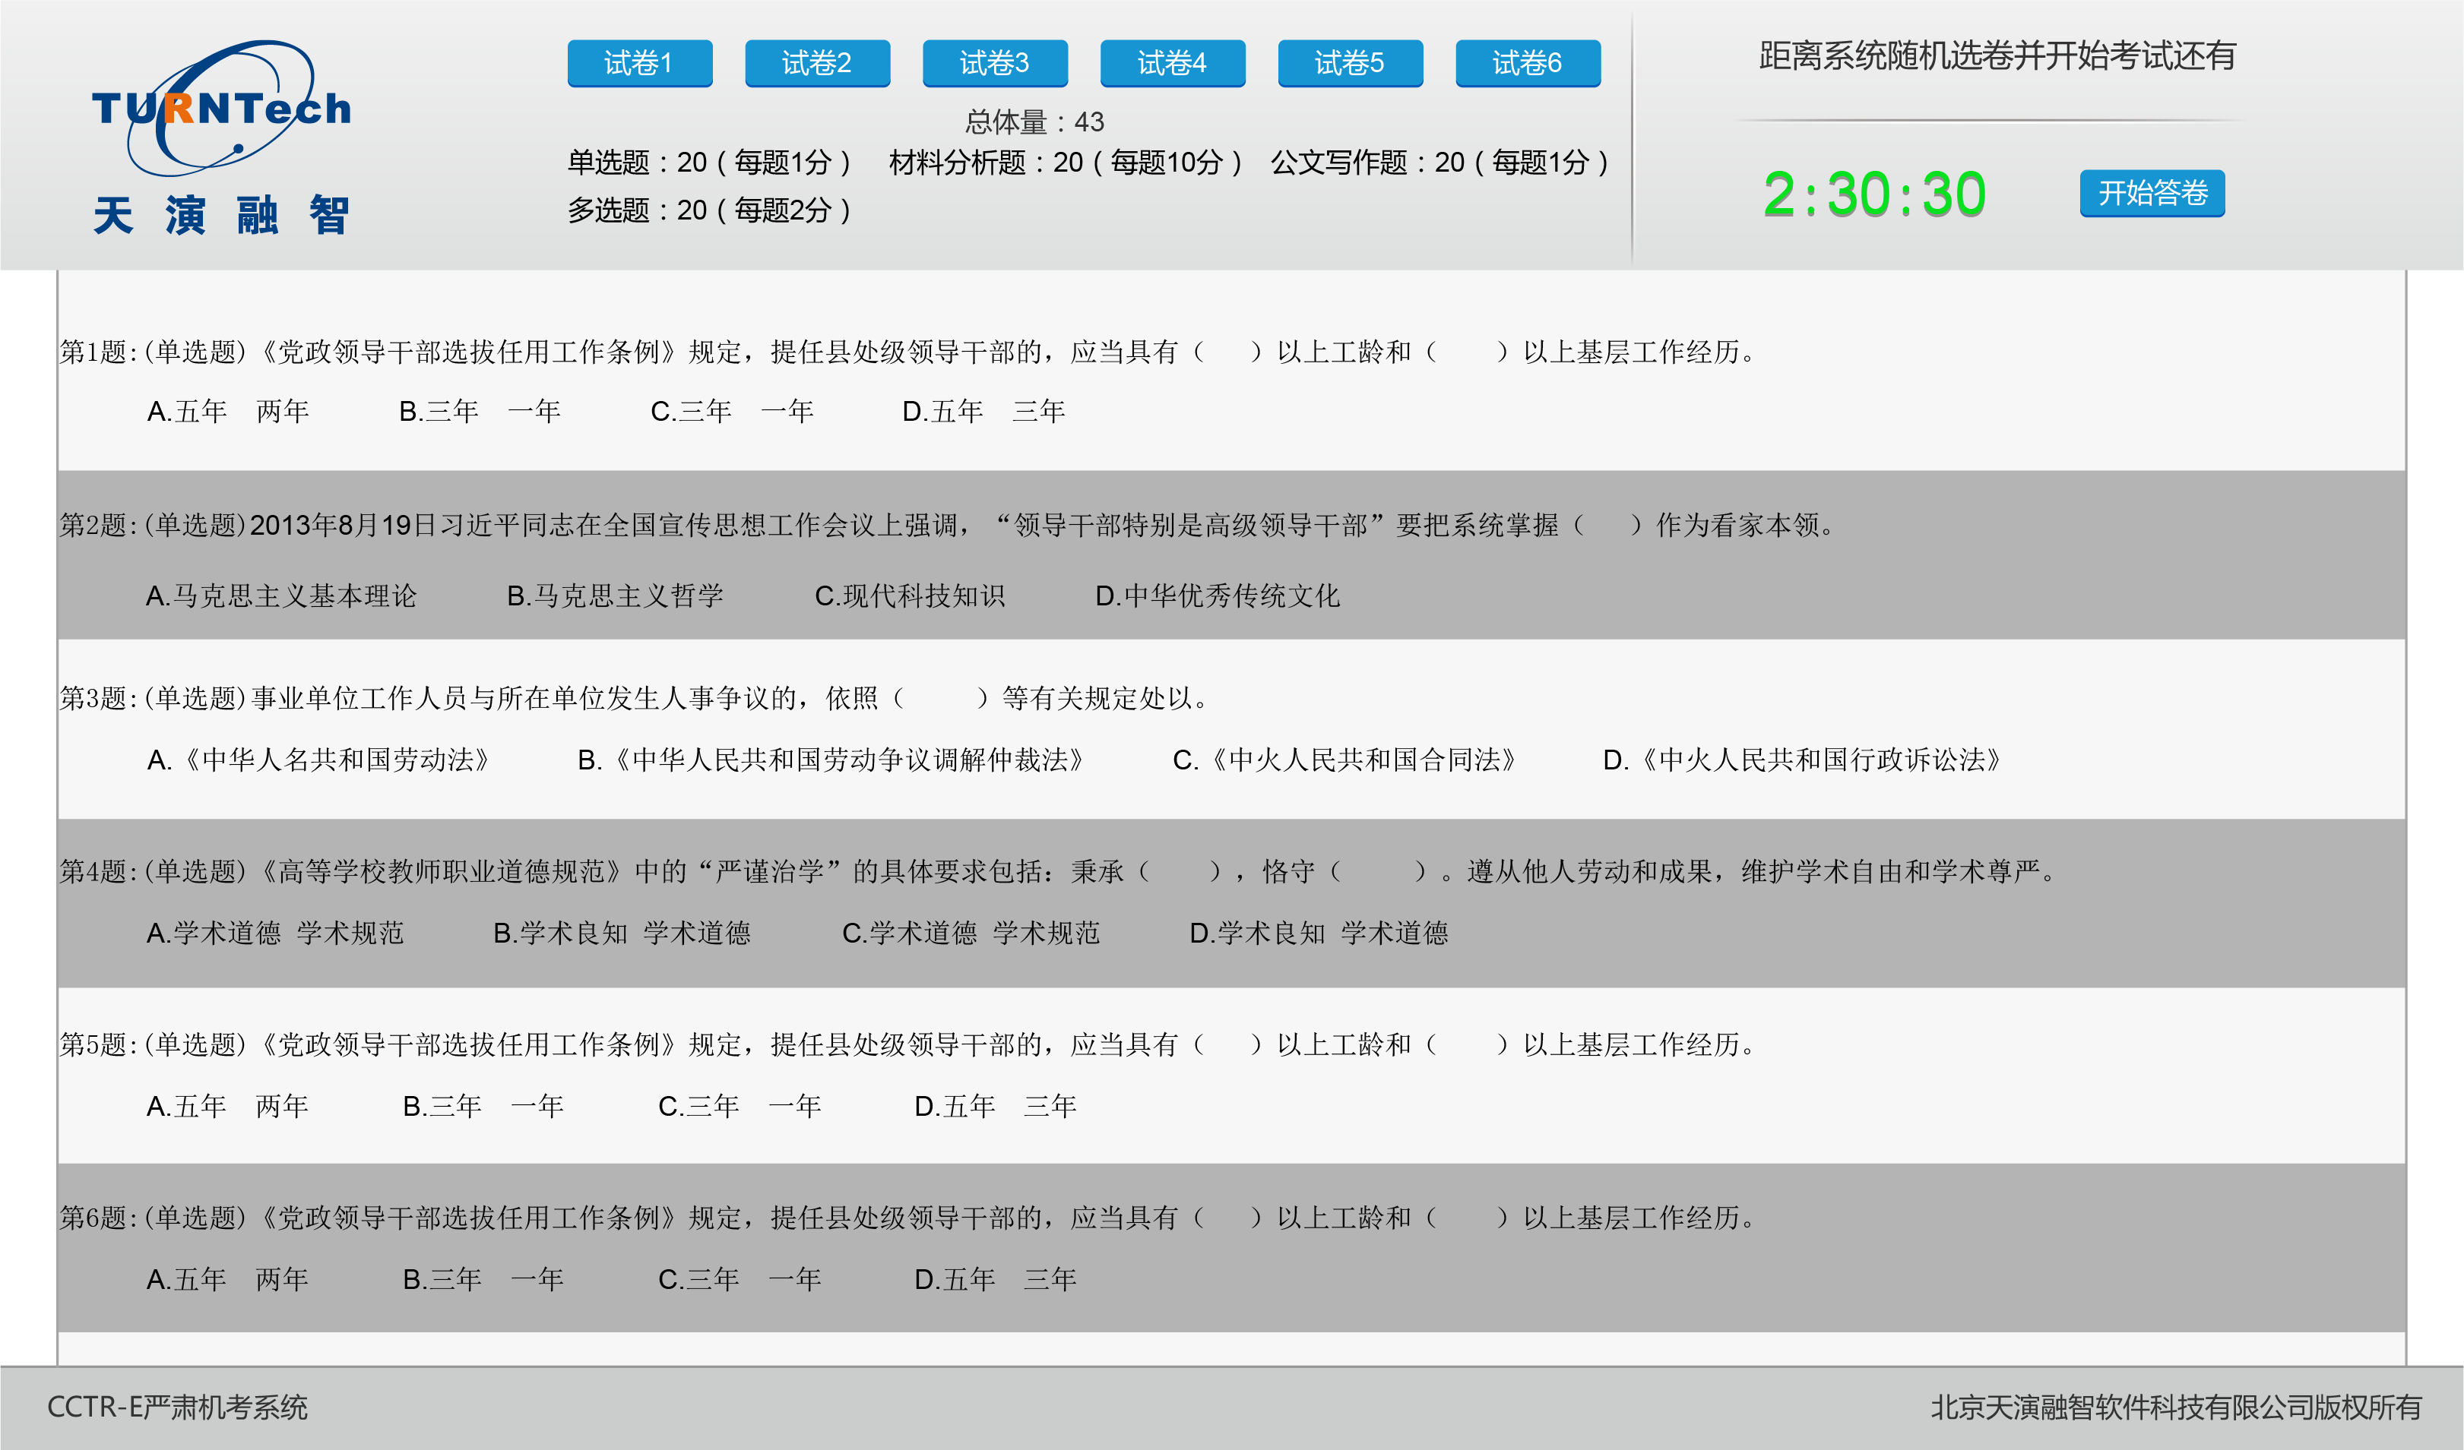Screen dimensions: 2464x1450
Task: Switch to 试卷5
Action: (x=1351, y=64)
